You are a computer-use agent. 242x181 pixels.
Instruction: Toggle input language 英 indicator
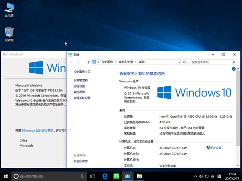pos(213,176)
